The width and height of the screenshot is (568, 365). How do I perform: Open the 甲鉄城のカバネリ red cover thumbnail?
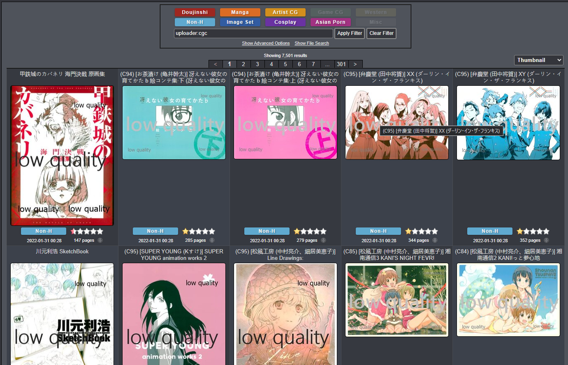pos(62,156)
